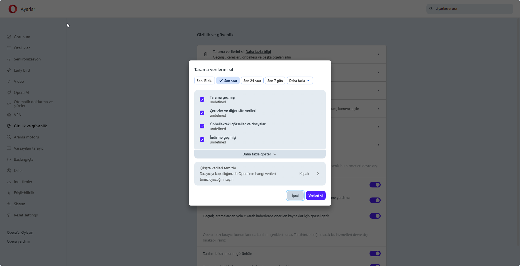520x266 pixels.
Task: Select Son 7 gün time range
Action: [275, 80]
